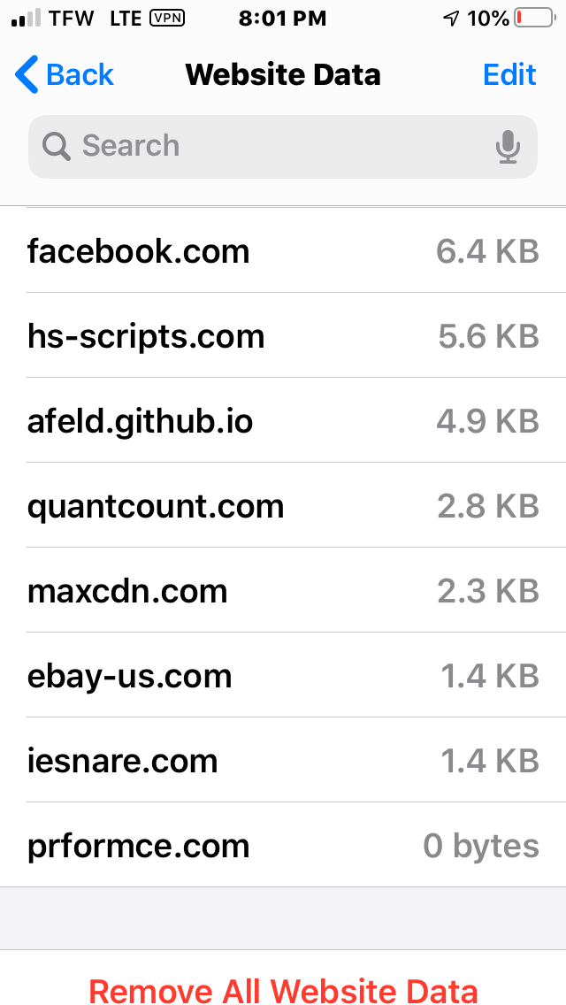The image size is (566, 1005).
Task: Choose the iesnare.com row
Action: [x=283, y=761]
